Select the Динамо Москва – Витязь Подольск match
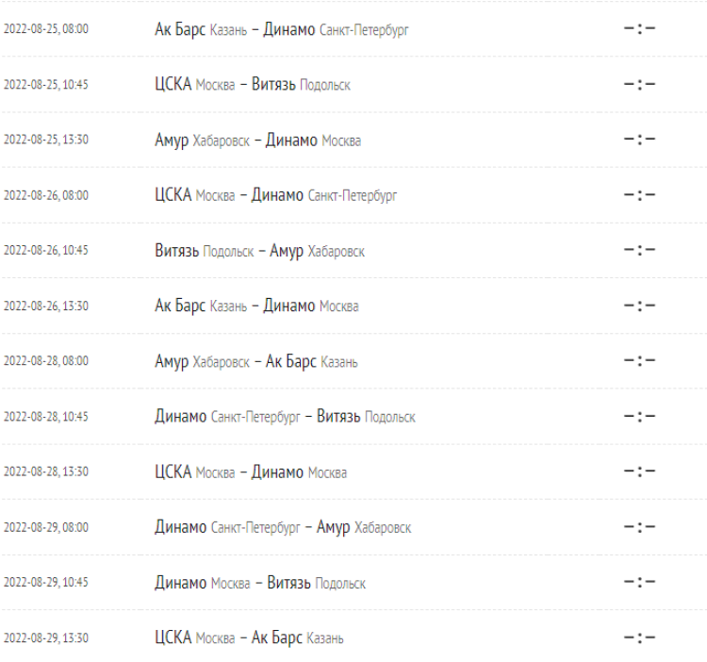Screen dimensions: 707x662 [x=260, y=583]
